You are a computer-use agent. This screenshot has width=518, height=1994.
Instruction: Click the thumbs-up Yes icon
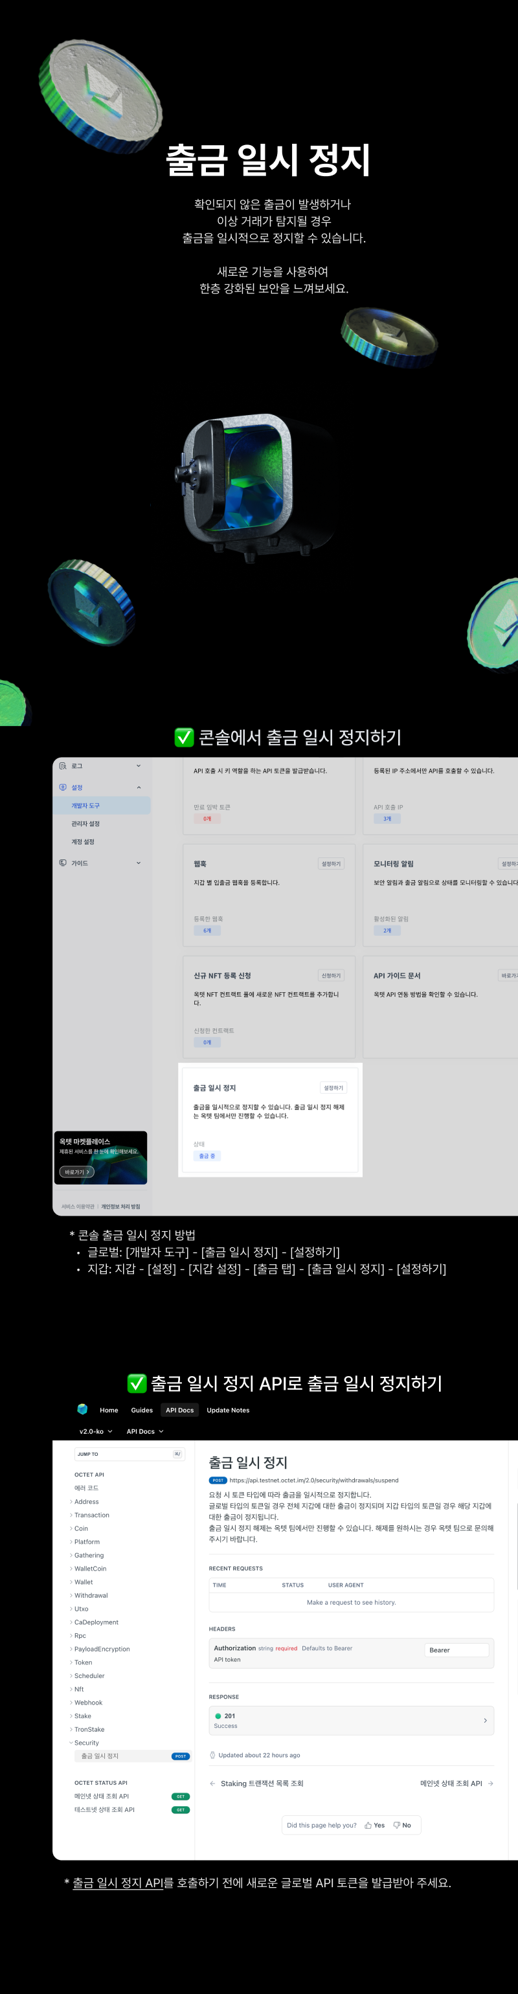click(x=368, y=1824)
